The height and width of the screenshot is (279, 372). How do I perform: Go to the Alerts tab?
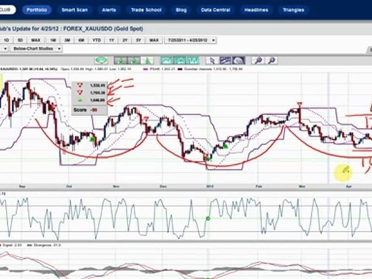point(109,10)
